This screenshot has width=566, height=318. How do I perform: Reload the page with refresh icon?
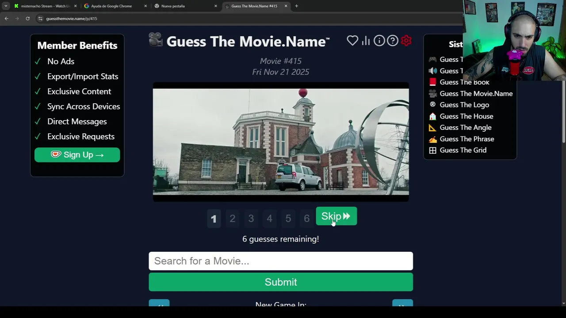(27, 19)
